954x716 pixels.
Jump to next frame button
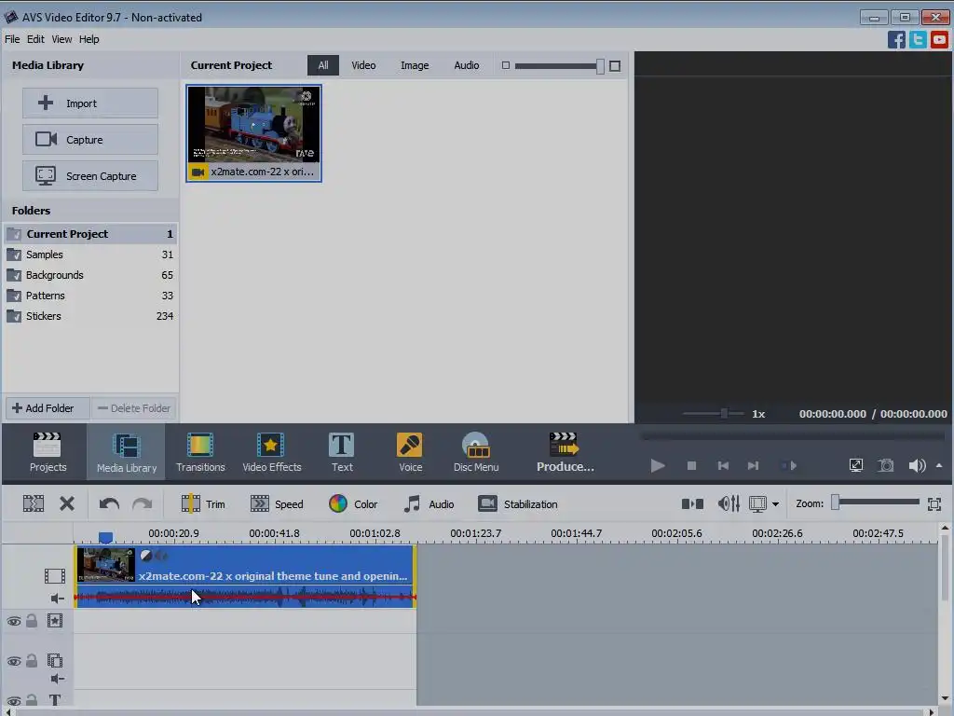click(753, 466)
